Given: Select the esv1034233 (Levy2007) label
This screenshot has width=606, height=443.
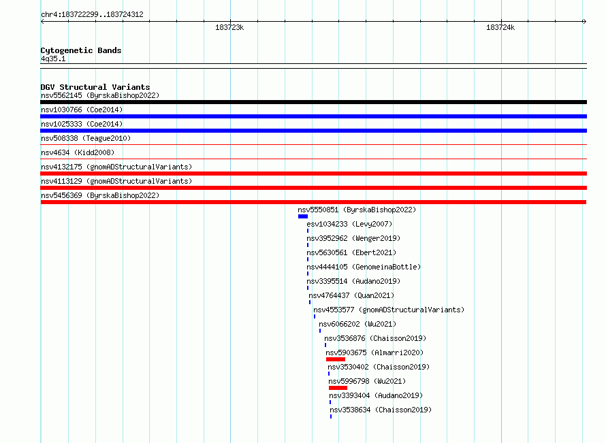Looking at the screenshot, I should tap(349, 224).
